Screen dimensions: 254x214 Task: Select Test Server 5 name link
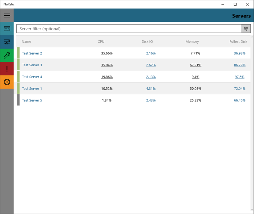(x=32, y=100)
